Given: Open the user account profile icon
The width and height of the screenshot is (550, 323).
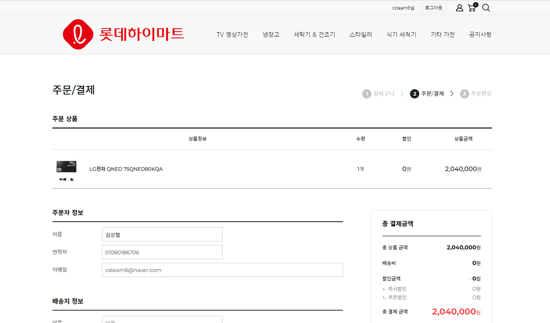Looking at the screenshot, I should click(459, 8).
